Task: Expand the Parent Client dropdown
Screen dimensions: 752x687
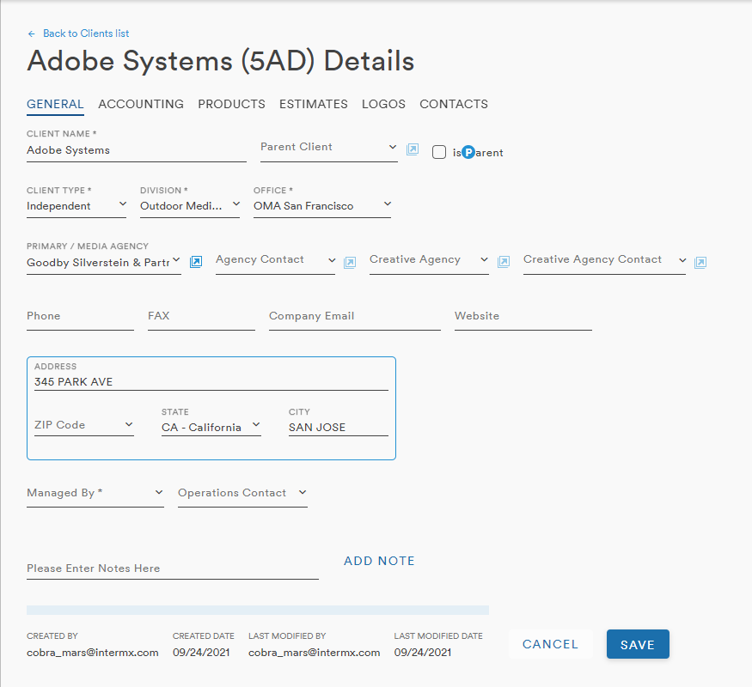Action: tap(329, 148)
